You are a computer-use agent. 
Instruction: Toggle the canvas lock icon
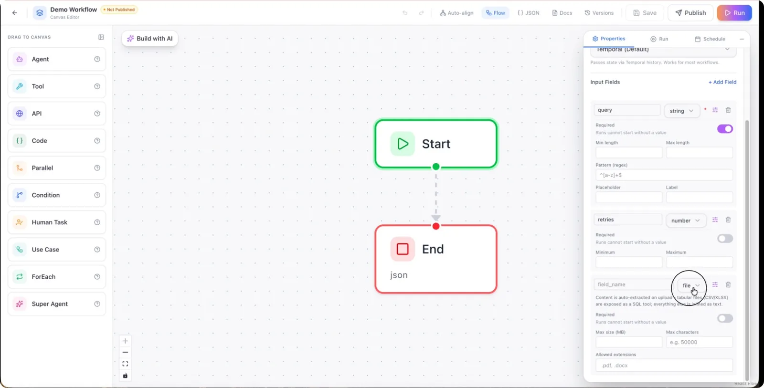(x=125, y=376)
